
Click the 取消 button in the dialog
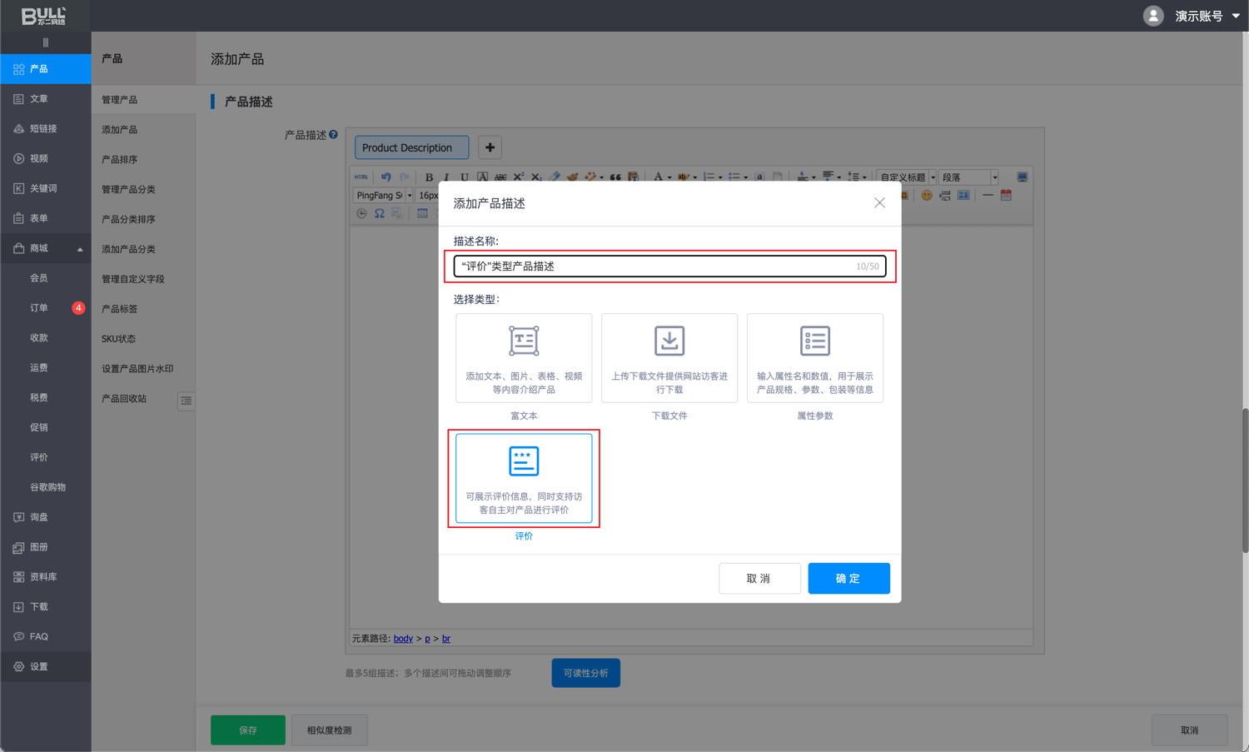759,578
